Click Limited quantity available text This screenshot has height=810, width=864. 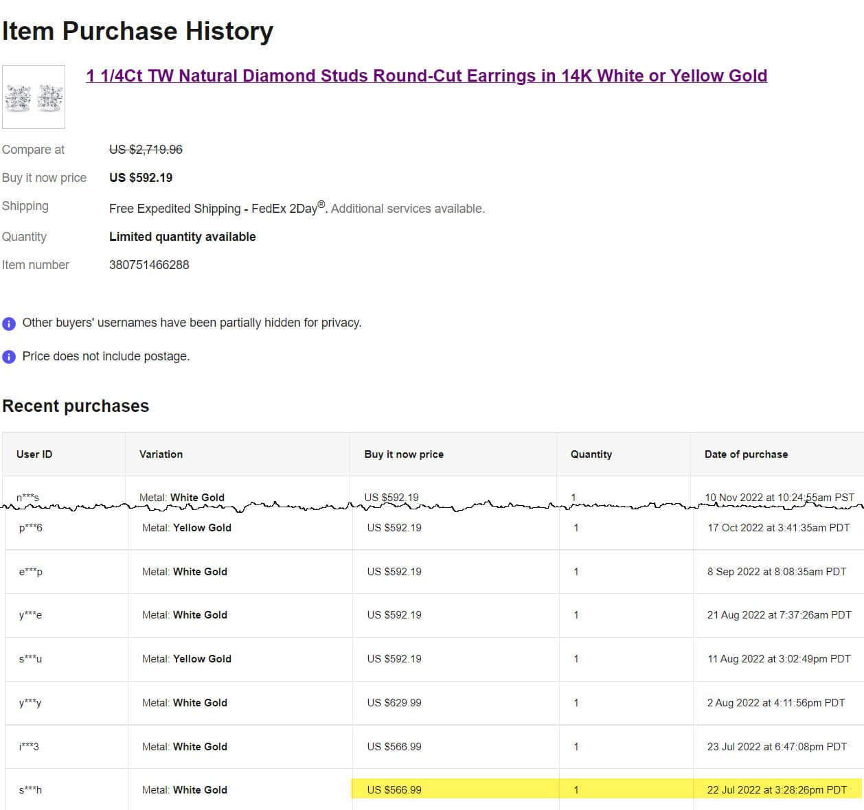pyautogui.click(x=183, y=237)
